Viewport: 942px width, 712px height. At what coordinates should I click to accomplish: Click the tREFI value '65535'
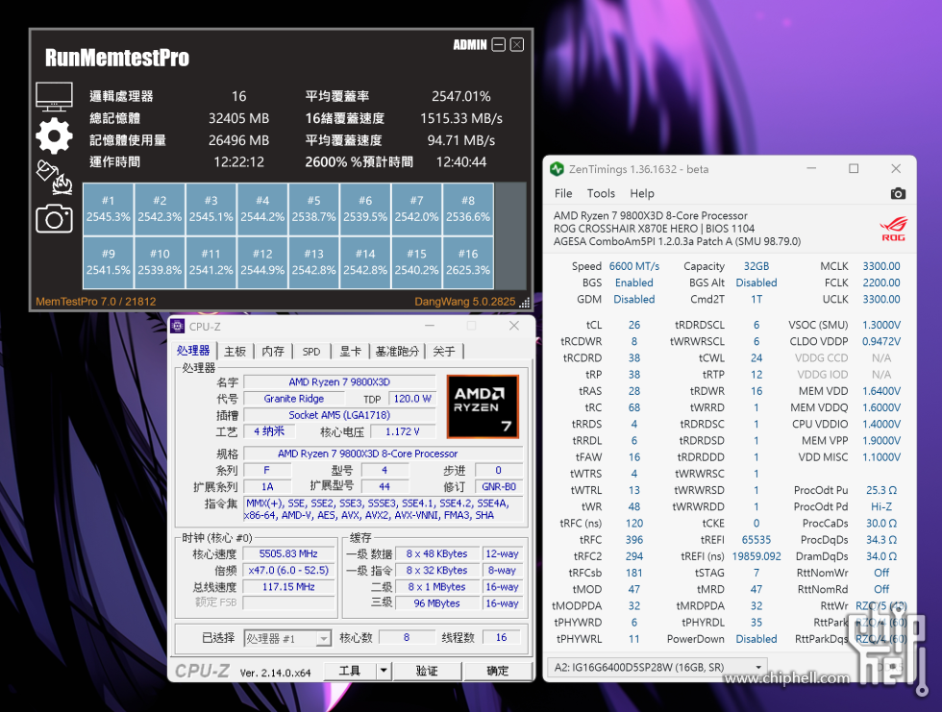(756, 540)
